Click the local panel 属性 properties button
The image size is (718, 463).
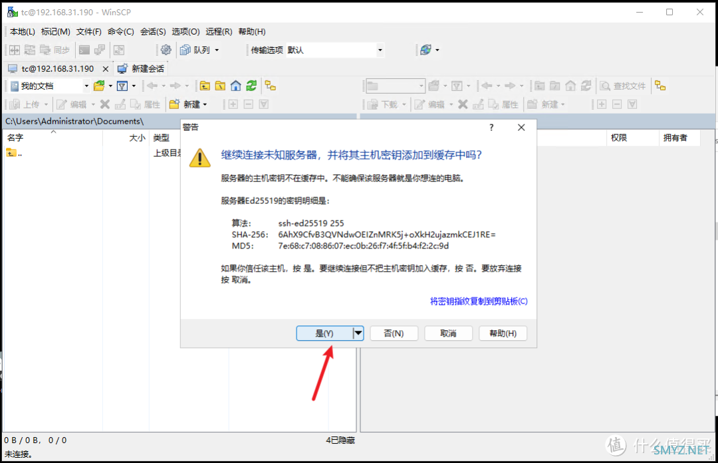[x=146, y=104]
